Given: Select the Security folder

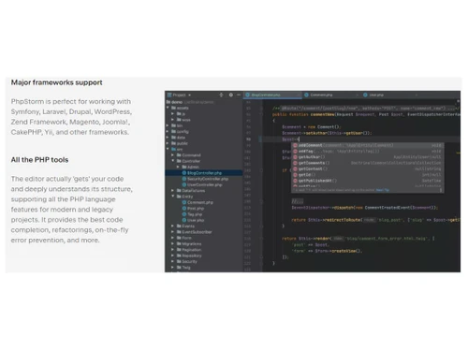Looking at the screenshot, I should [x=187, y=261].
